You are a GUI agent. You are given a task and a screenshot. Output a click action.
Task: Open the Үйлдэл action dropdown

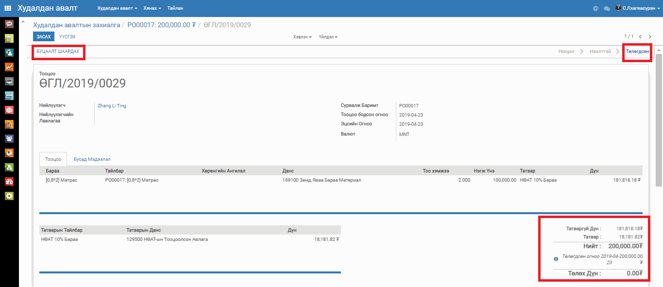click(x=328, y=37)
